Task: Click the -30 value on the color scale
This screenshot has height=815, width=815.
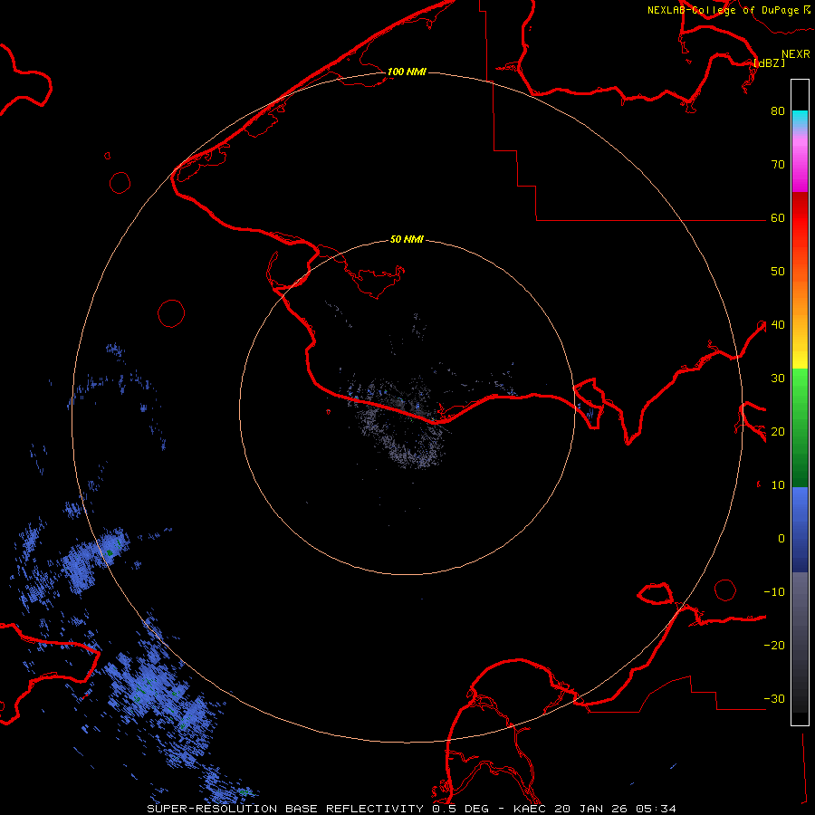Action: point(774,699)
